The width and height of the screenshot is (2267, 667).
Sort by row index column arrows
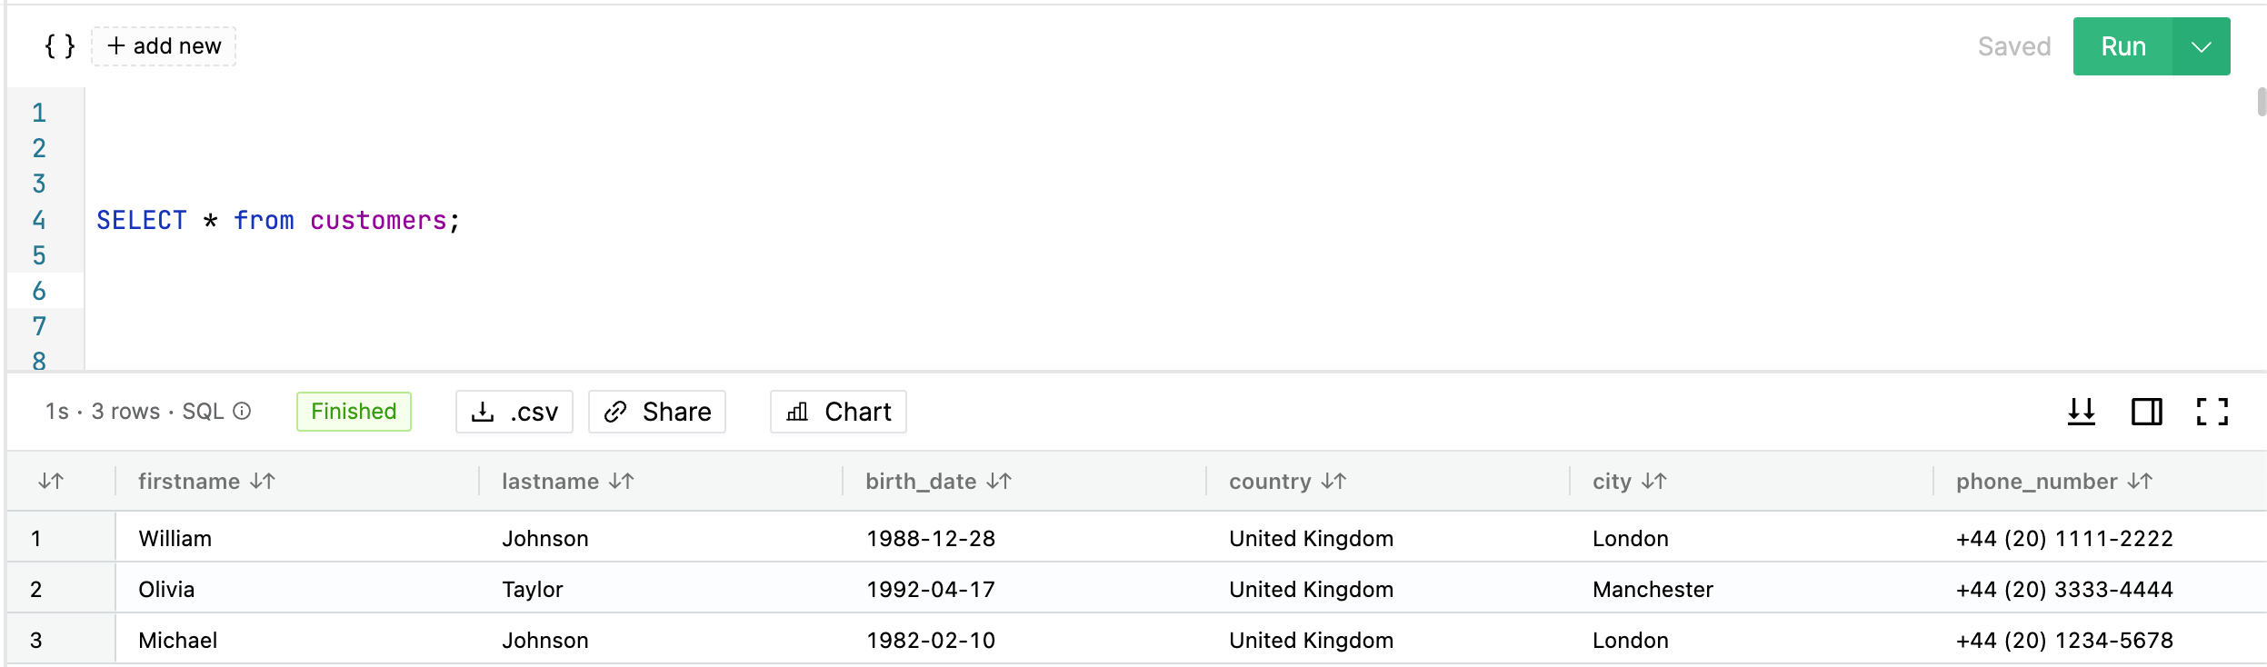[x=51, y=481]
